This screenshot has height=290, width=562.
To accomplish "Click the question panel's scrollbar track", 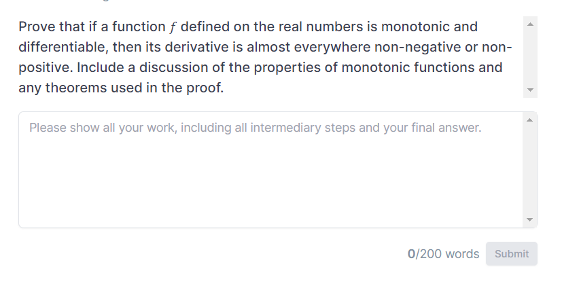I will click(x=531, y=58).
